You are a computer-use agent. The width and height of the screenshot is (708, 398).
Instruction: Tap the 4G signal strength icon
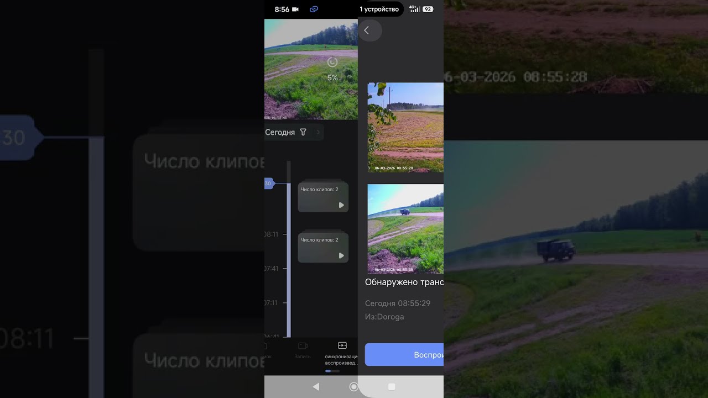[x=414, y=9]
